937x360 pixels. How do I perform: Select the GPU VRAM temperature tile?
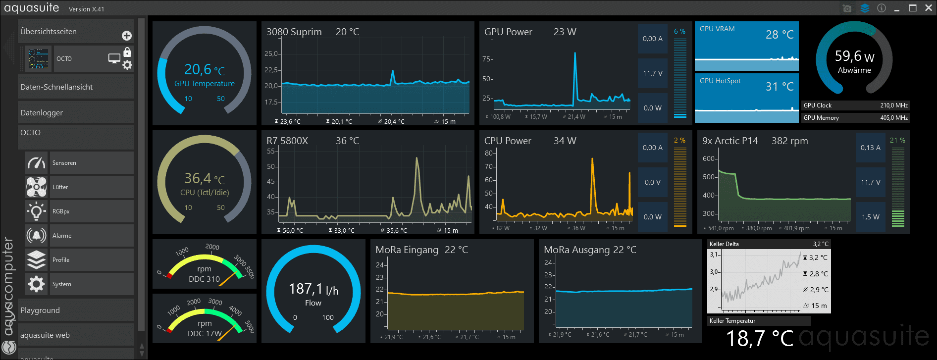747,46
